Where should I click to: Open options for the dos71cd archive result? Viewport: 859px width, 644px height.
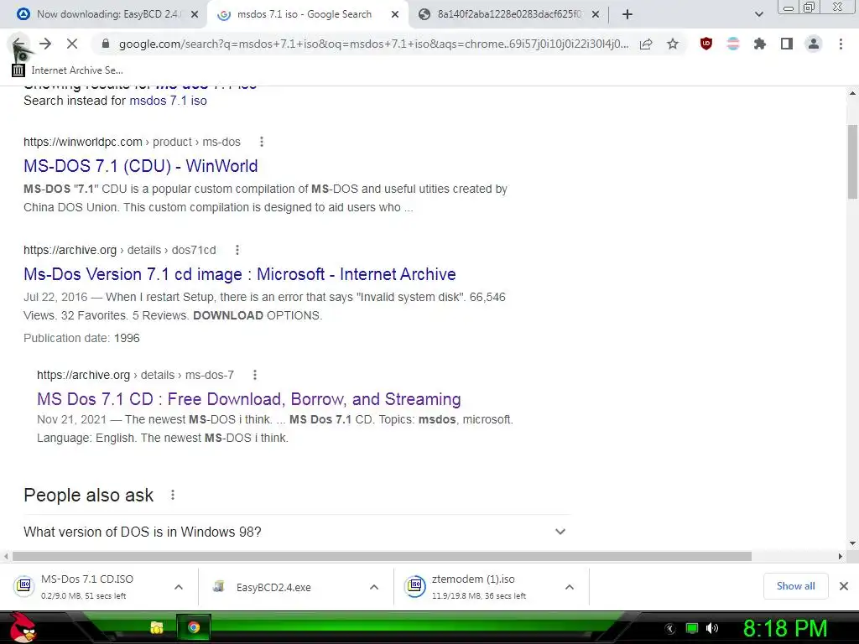237,250
